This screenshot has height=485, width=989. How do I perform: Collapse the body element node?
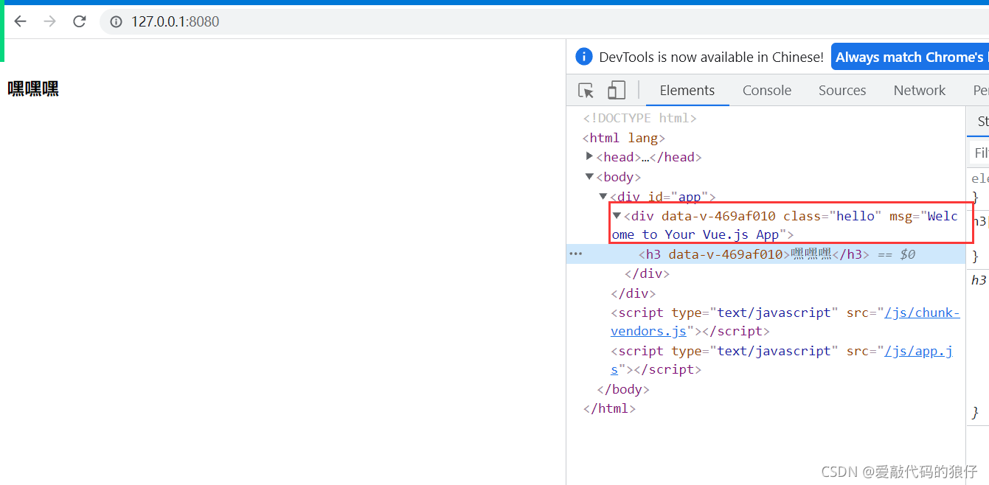(589, 176)
